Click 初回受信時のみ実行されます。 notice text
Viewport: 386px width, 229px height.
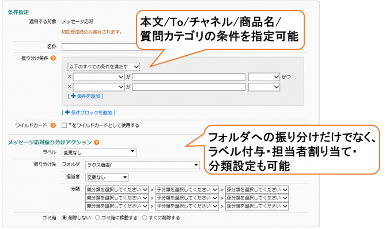tap(92, 32)
